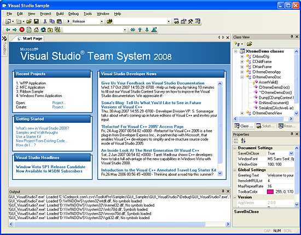The width and height of the screenshot is (301, 235).
Task: Click the Previous topic up arrow icon
Action: 140,30
